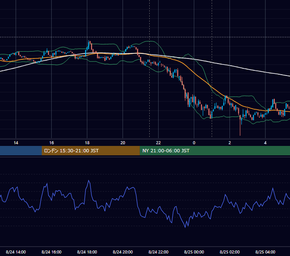This screenshot has width=290, height=256.
Task: Click the 0 hour axis label
Action: click(194, 143)
